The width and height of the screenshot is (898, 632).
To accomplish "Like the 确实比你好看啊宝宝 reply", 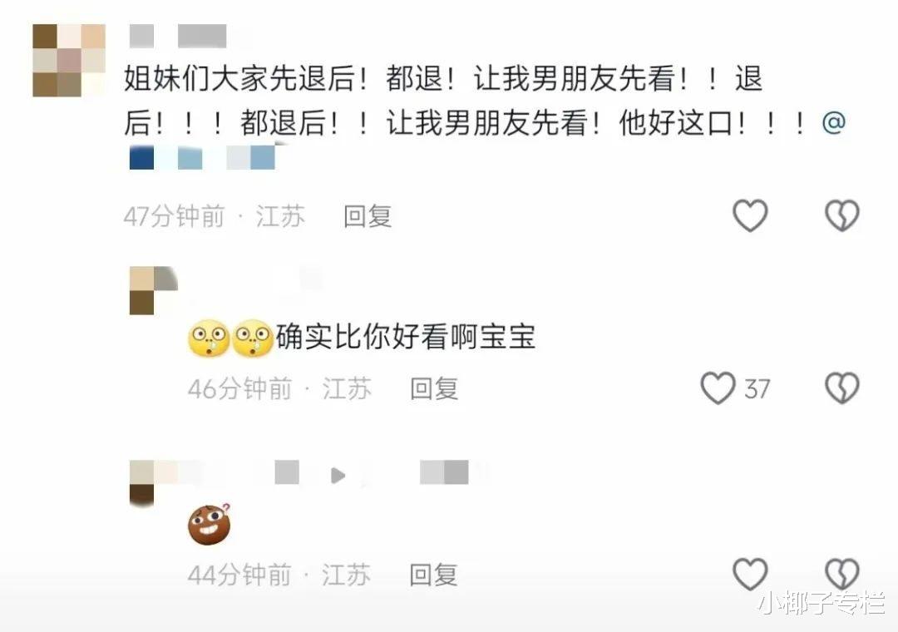I will pyautogui.click(x=718, y=388).
